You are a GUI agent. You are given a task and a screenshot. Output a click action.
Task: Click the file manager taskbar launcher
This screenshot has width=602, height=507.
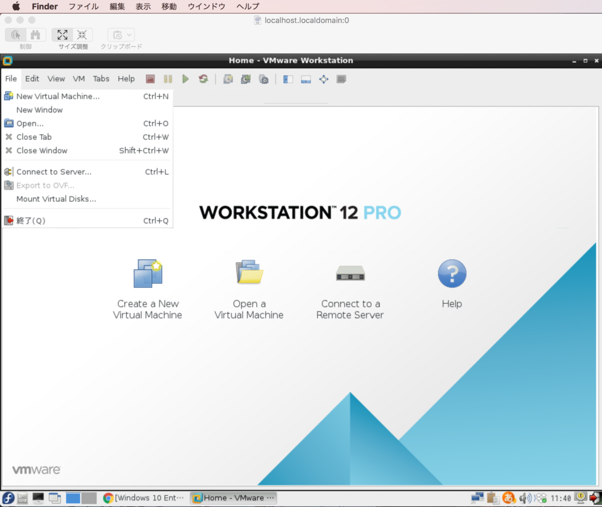click(22, 498)
